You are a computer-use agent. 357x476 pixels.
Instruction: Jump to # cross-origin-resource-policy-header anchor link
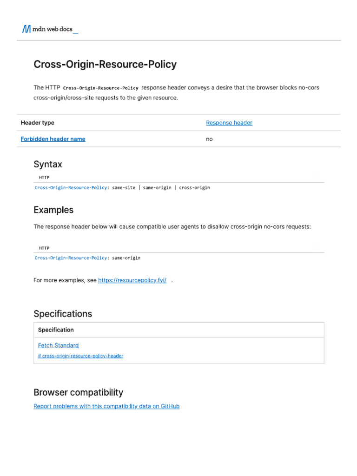click(x=80, y=356)
